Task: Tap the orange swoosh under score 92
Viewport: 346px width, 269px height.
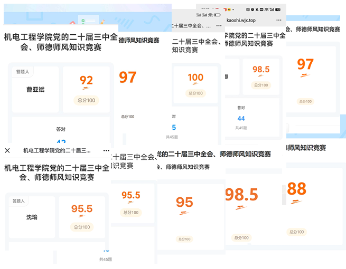Action: [86, 90]
